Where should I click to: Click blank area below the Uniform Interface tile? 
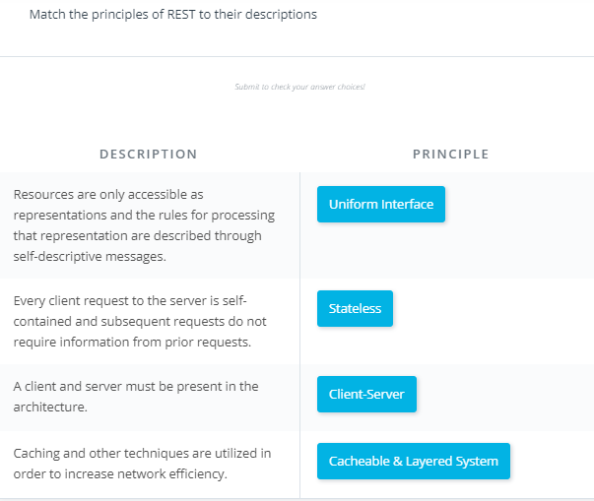point(381,250)
